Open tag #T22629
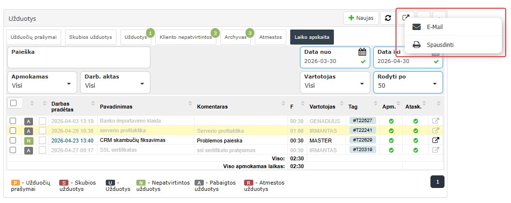The image size is (511, 203). (x=363, y=140)
